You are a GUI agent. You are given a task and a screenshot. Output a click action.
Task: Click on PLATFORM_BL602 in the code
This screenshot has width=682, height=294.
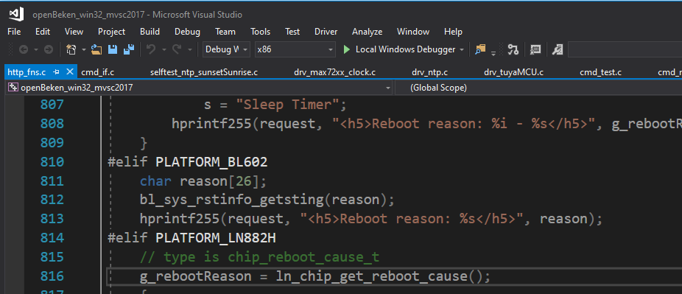[211, 162]
